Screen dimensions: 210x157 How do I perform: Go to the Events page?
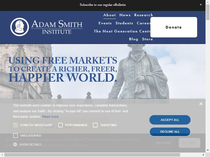point(105,23)
